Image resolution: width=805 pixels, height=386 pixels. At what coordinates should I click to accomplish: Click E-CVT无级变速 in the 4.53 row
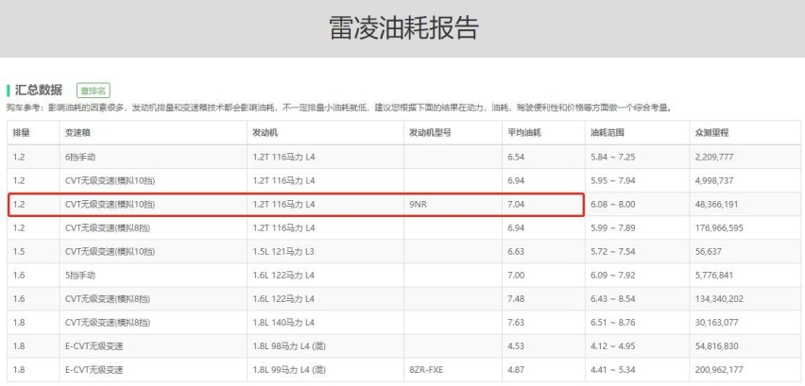pyautogui.click(x=94, y=346)
